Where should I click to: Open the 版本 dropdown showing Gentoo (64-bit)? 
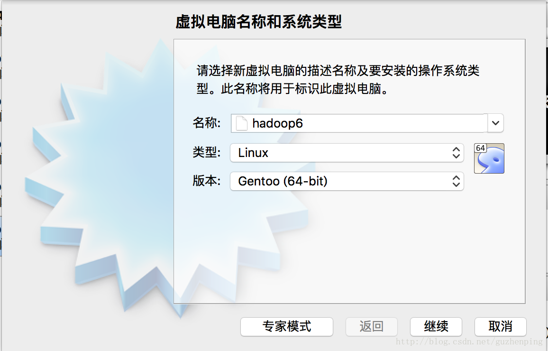coord(346,181)
